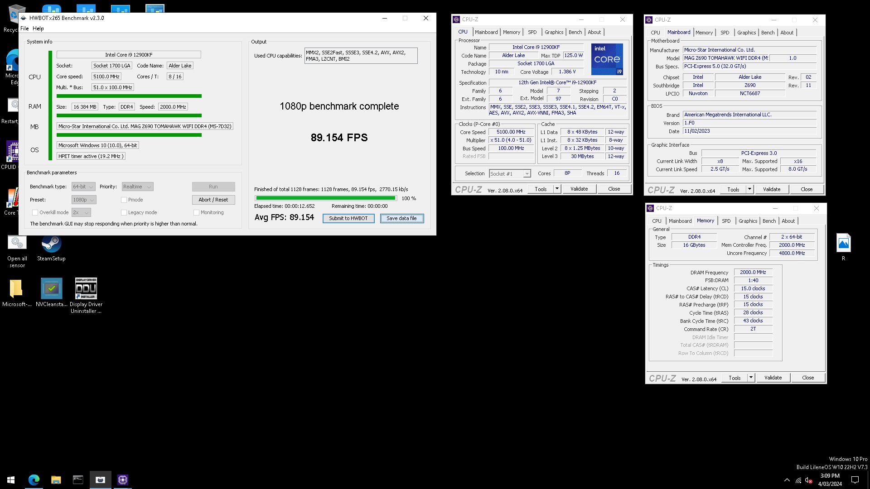The image size is (870, 489).
Task: Open the Display Driver Uninstaller desktop icon
Action: (86, 296)
